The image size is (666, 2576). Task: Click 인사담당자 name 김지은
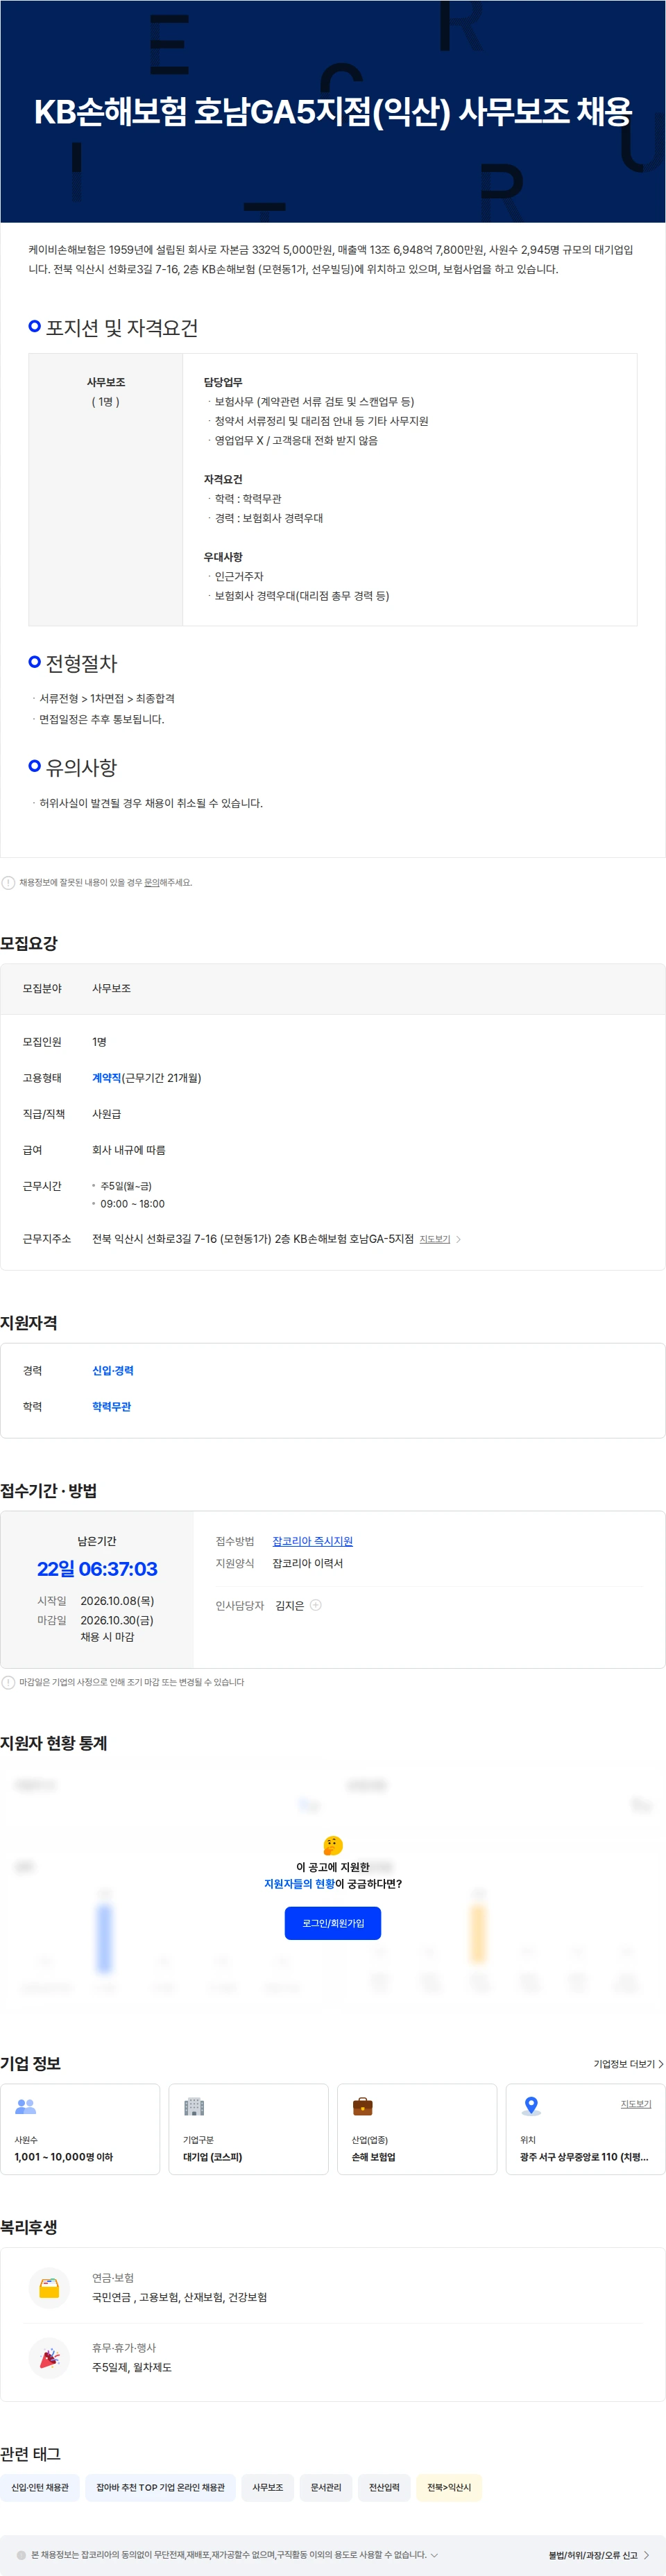pyautogui.click(x=289, y=1605)
